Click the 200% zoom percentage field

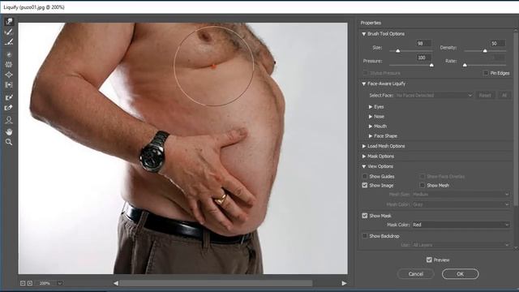click(45, 283)
